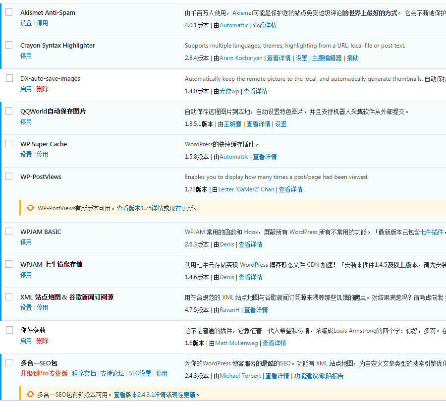Open Matt Mullenweg author link

236,343
